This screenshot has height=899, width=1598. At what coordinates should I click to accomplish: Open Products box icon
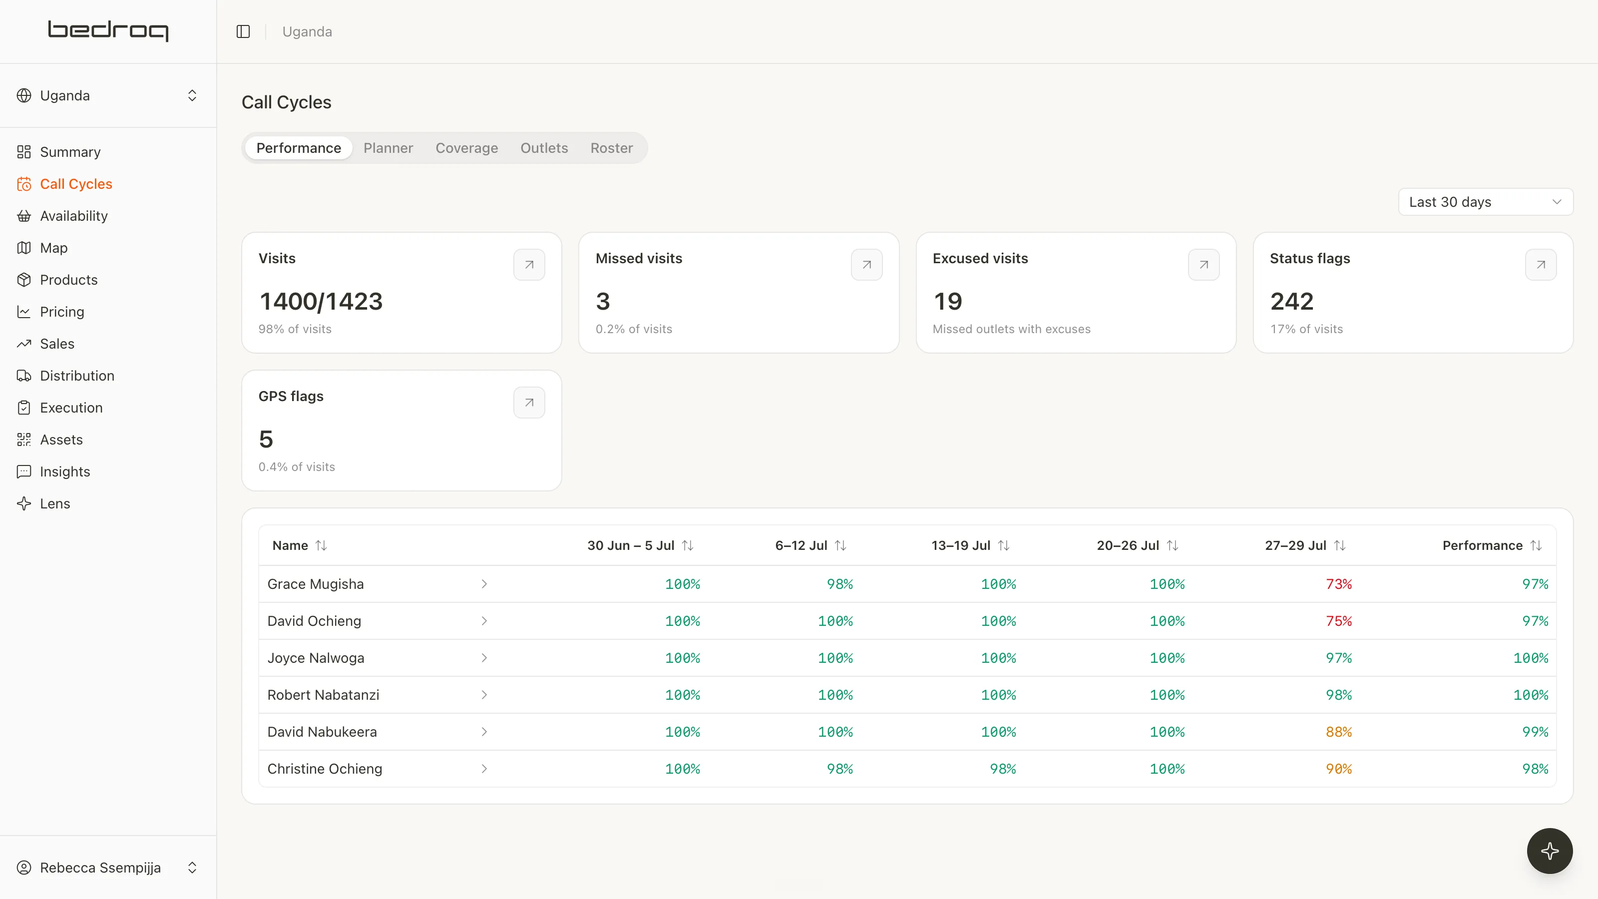[23, 280]
